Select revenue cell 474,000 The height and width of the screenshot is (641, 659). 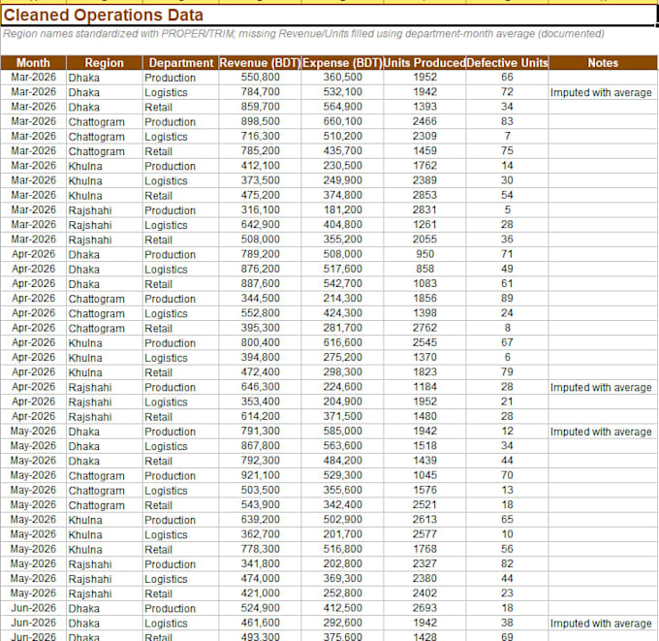[260, 578]
